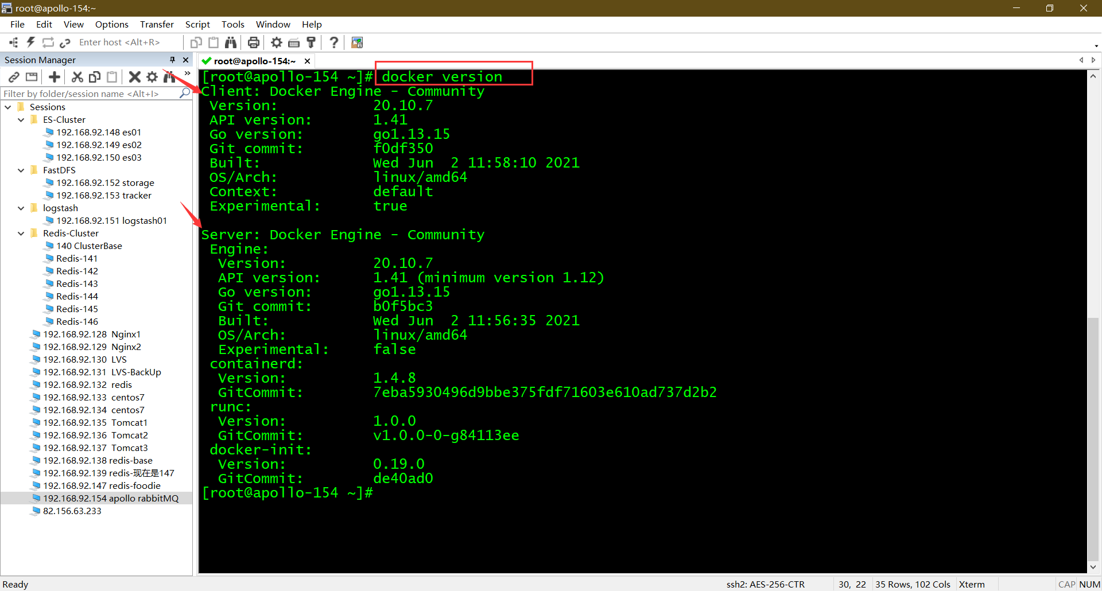Select session 82.156.63.233
Image resolution: width=1102 pixels, height=591 pixels.
tap(72, 511)
